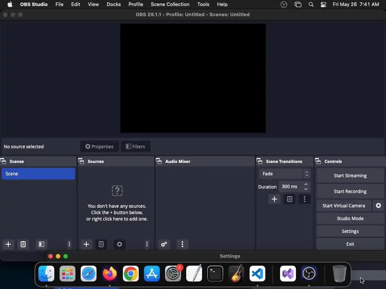Undock the Audio Mixer panel icon
This screenshot has height=289, width=386.
coord(159,161)
